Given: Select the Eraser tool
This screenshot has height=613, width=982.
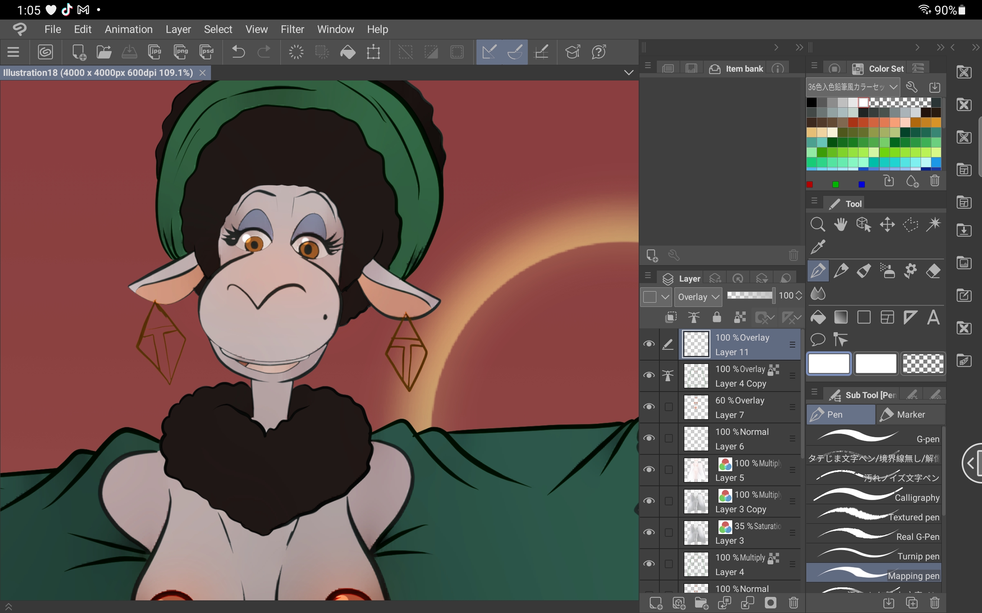Looking at the screenshot, I should point(933,271).
